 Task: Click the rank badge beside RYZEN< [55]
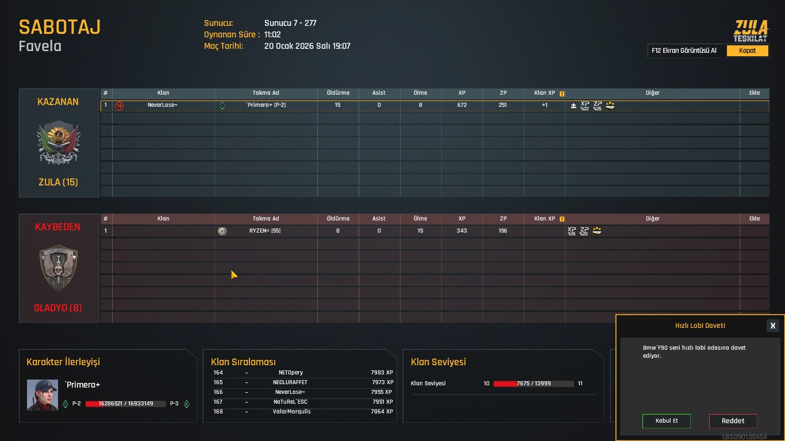[x=222, y=231]
